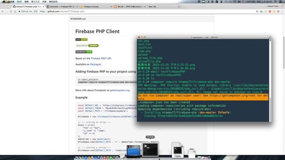Click the tbl.php line in terminal
Viewport: 285px width, 160px height.
click(x=143, y=41)
